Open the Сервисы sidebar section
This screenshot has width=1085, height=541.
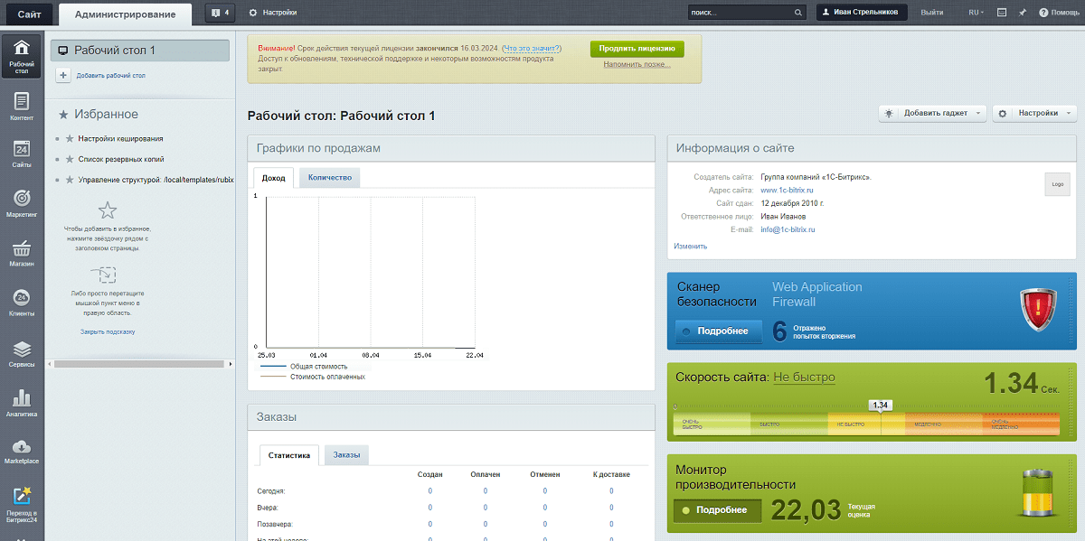tap(22, 352)
